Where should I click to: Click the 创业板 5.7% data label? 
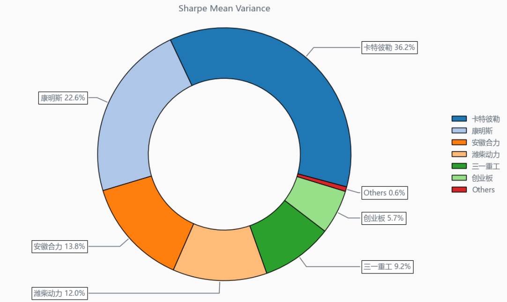point(384,218)
